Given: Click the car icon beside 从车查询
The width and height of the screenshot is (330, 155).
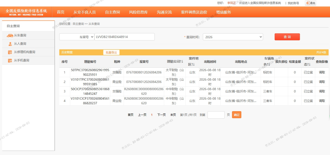Looking at the screenshot, I should pyautogui.click(x=10, y=36).
